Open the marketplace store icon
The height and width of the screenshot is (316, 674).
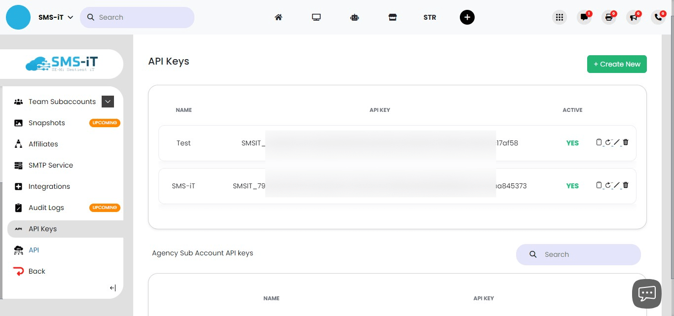point(392,17)
